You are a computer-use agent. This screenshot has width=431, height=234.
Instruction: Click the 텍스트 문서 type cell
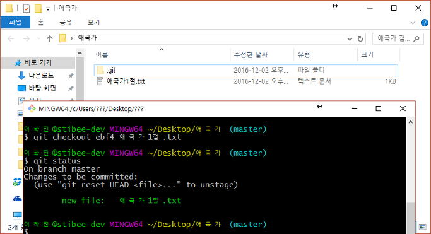[x=314, y=81]
